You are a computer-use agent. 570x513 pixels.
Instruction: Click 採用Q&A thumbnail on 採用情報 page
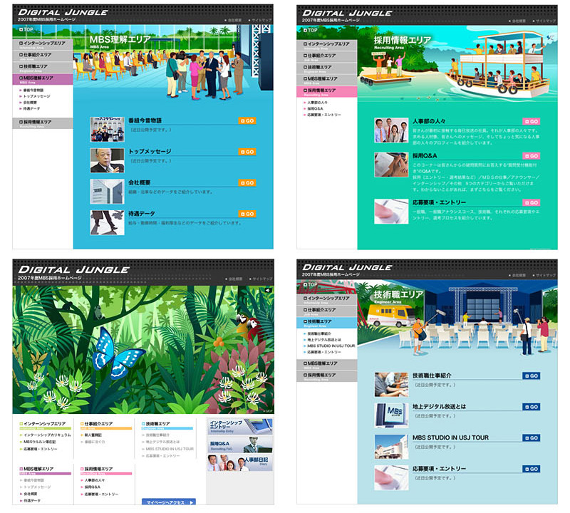(391, 165)
